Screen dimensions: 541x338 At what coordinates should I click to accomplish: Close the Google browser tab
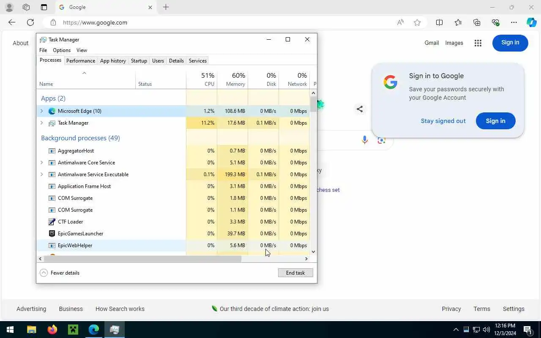(150, 7)
